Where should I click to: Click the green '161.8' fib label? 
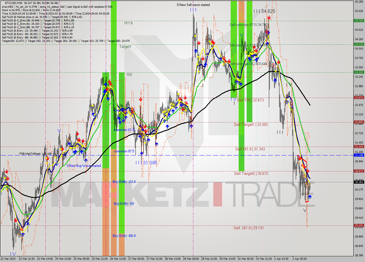[128, 23]
